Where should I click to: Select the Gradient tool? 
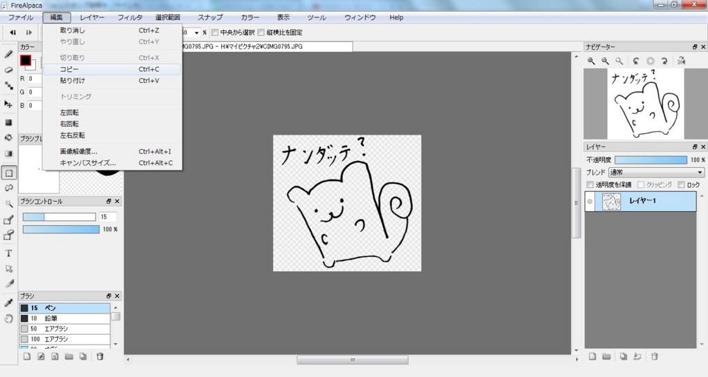point(8,153)
